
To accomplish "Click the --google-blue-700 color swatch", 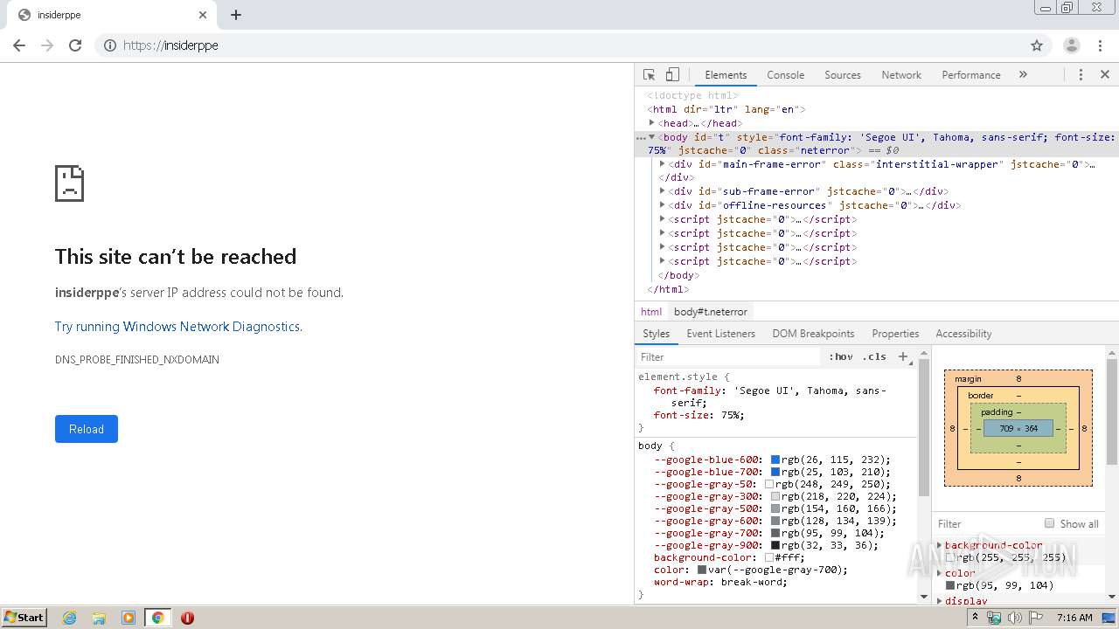I will tap(775, 472).
